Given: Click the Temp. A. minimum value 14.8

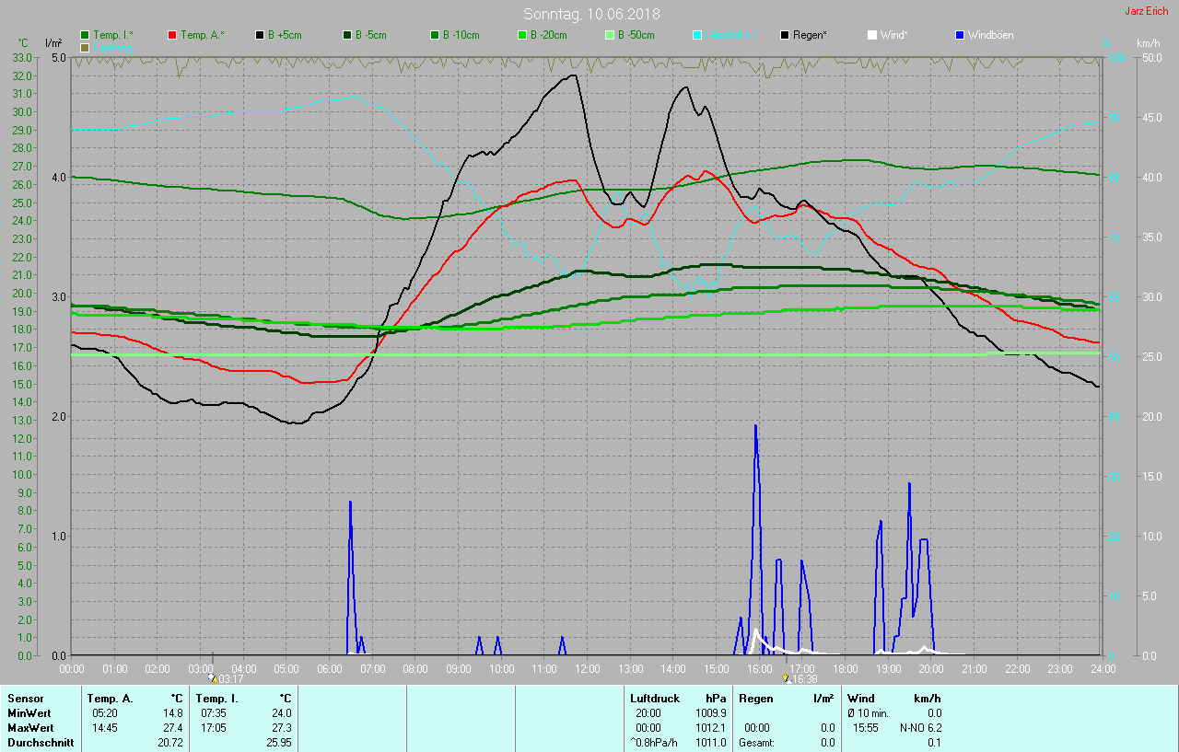Looking at the screenshot, I should [172, 713].
